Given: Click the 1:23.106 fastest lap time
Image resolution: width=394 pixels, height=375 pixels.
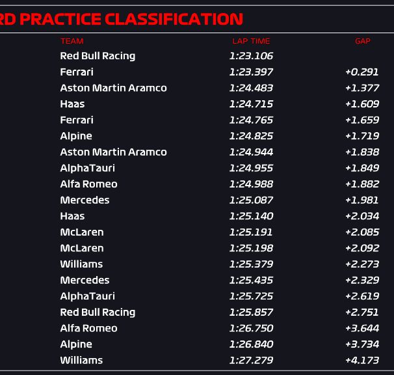Looking at the screenshot, I should [251, 56].
